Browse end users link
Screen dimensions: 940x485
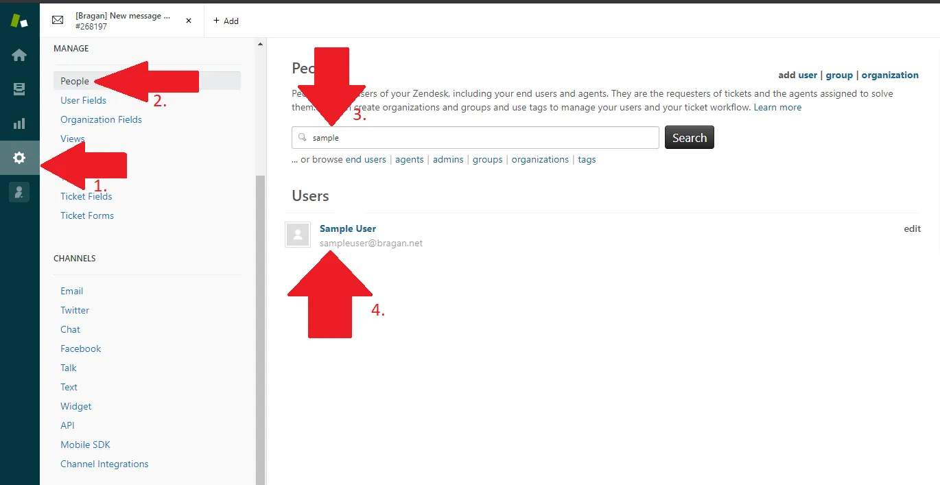(366, 159)
